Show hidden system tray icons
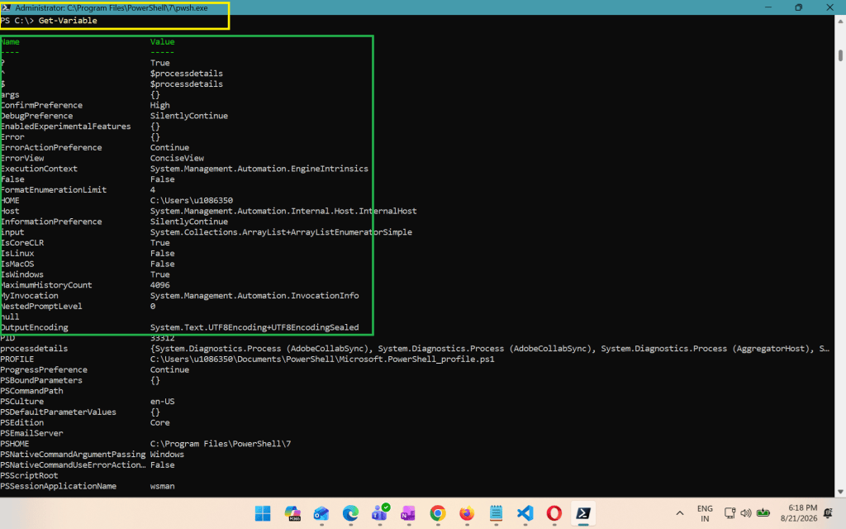 pyautogui.click(x=680, y=513)
